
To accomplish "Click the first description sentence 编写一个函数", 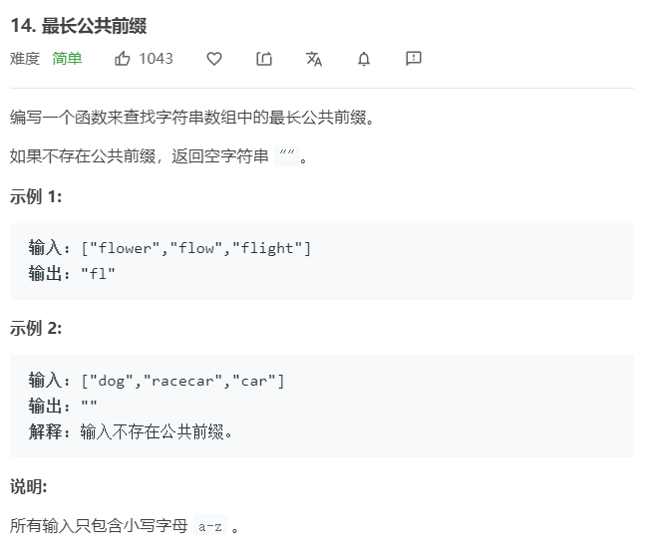I will [192, 118].
